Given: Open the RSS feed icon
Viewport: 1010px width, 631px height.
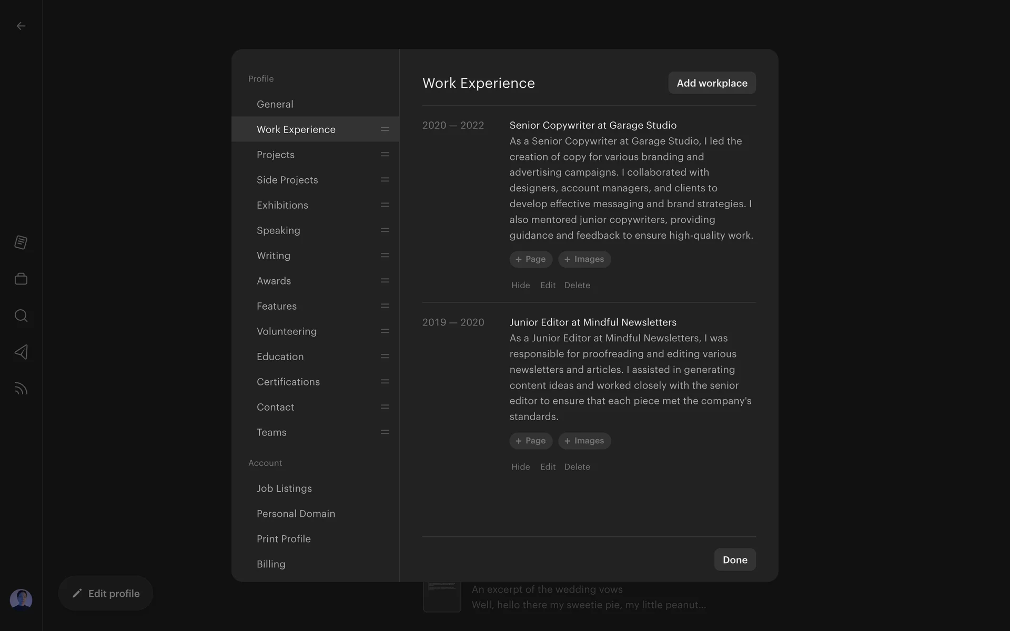Looking at the screenshot, I should [21, 389].
